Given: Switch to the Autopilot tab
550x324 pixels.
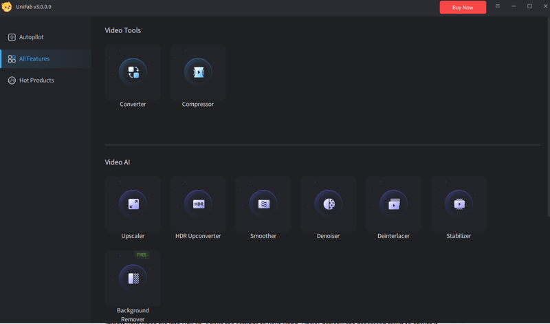Looking at the screenshot, I should 31,37.
